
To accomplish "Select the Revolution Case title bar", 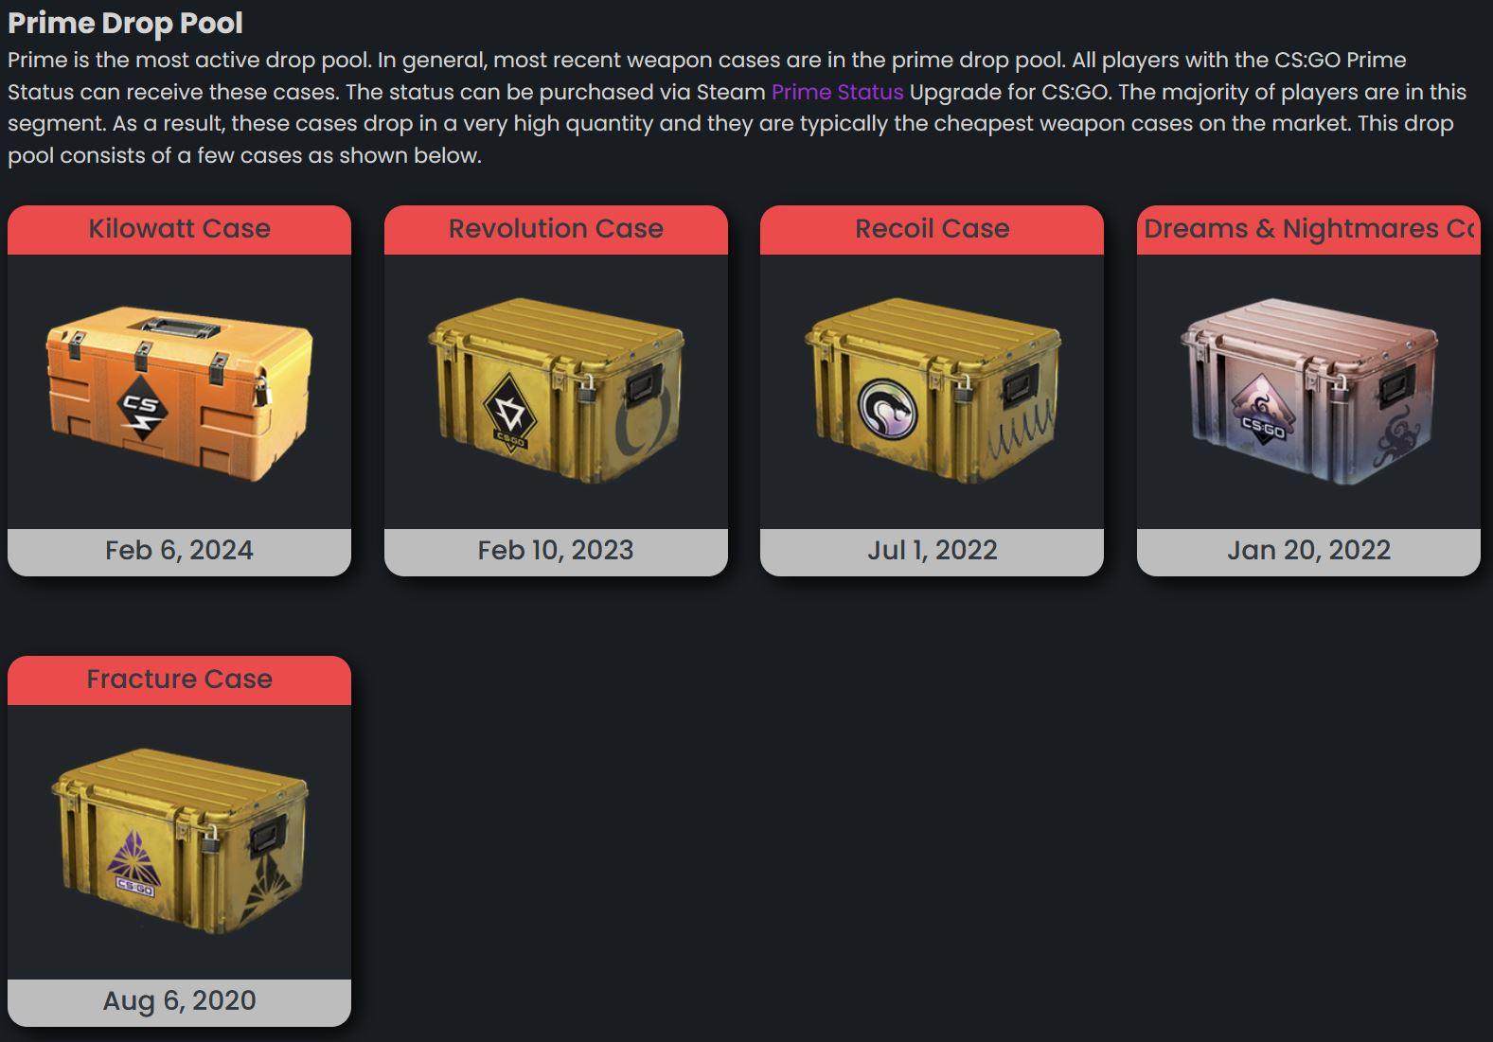I will [x=556, y=229].
